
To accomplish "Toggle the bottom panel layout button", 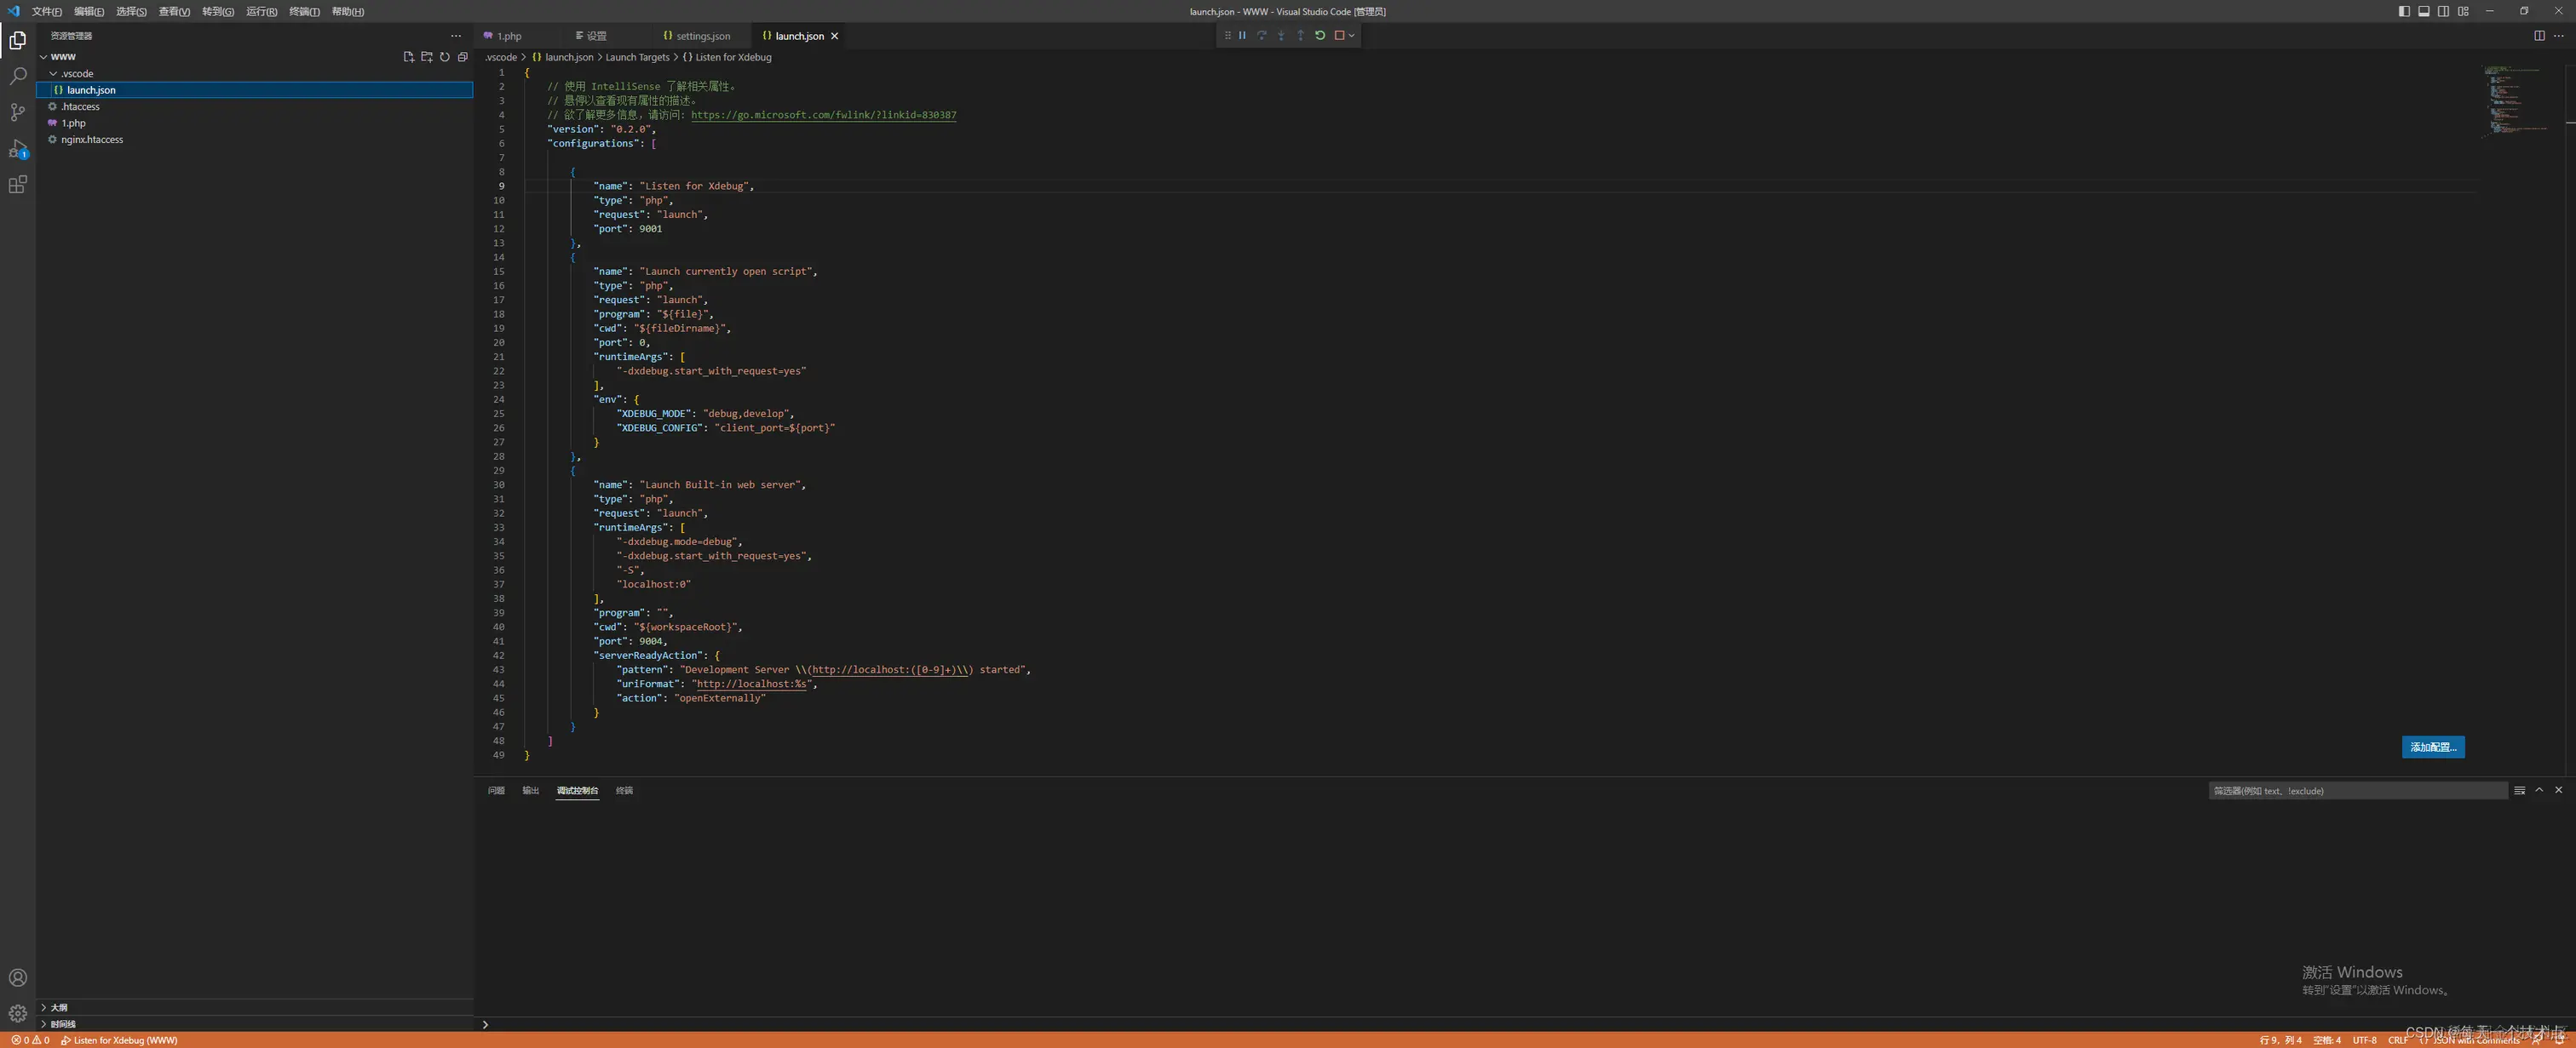I will [2424, 11].
